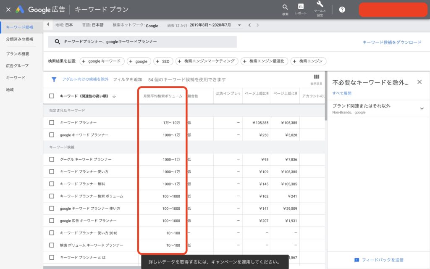Expand 'ブランド関連またはそれ以外' section chevron
Image resolution: width=430 pixels, height=269 pixels.
point(422,108)
